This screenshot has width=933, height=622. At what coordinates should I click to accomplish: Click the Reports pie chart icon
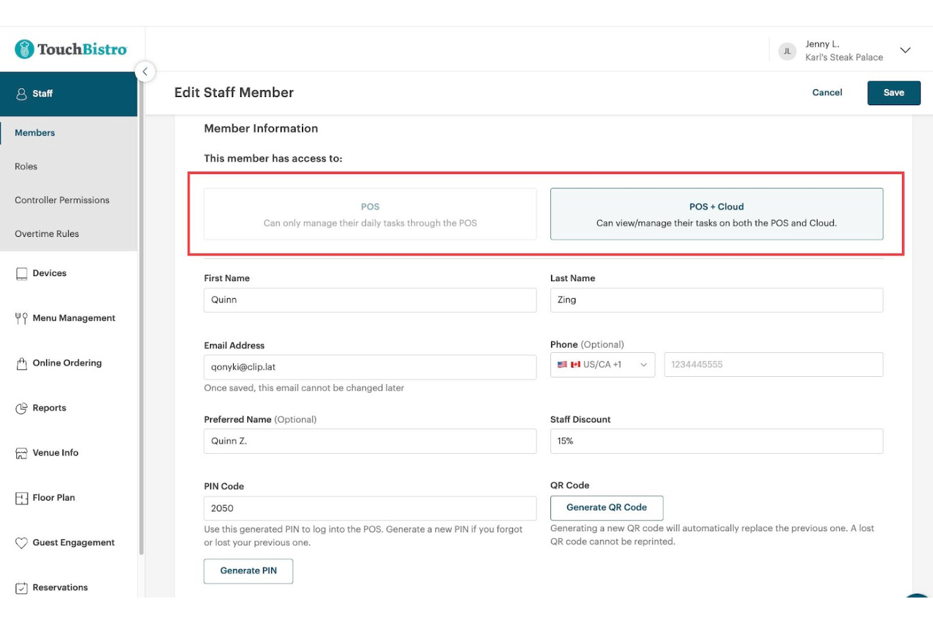(21, 408)
